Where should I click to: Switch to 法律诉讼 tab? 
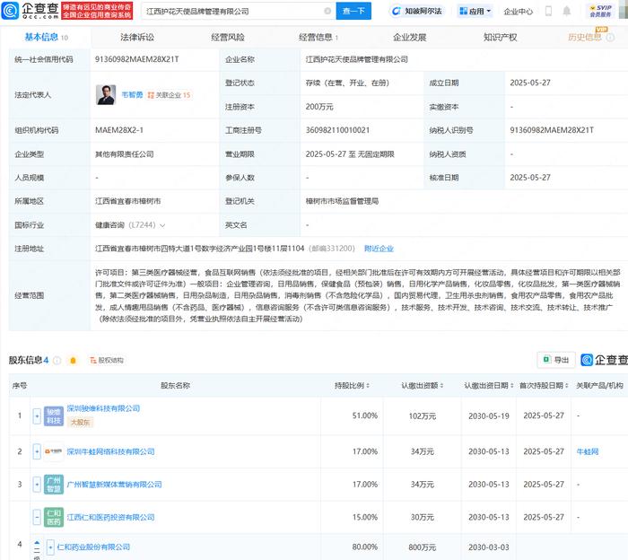[x=137, y=38]
